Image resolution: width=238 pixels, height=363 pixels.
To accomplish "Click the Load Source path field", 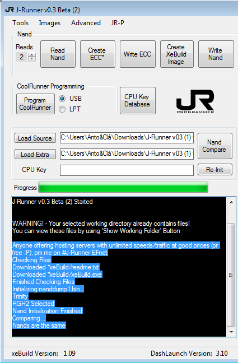I will coord(127,137).
